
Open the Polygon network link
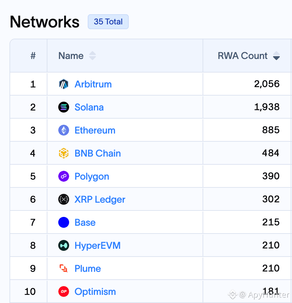coord(92,177)
